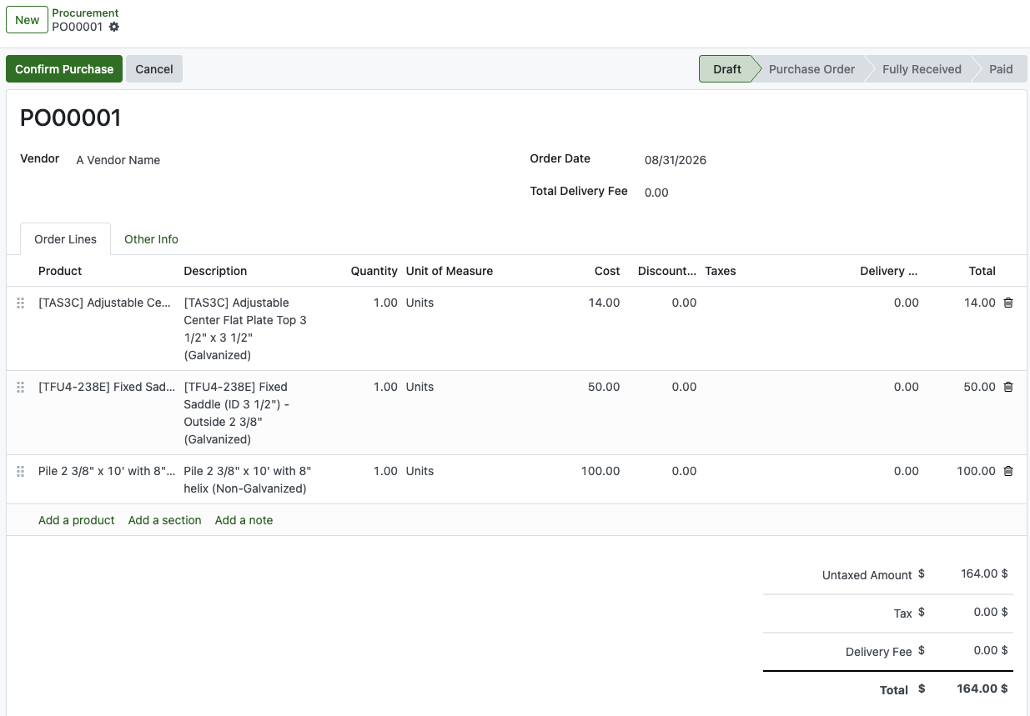Open the TAS3C Adjustable Center product cell
Image resolution: width=1030 pixels, height=716 pixels.
[105, 303]
